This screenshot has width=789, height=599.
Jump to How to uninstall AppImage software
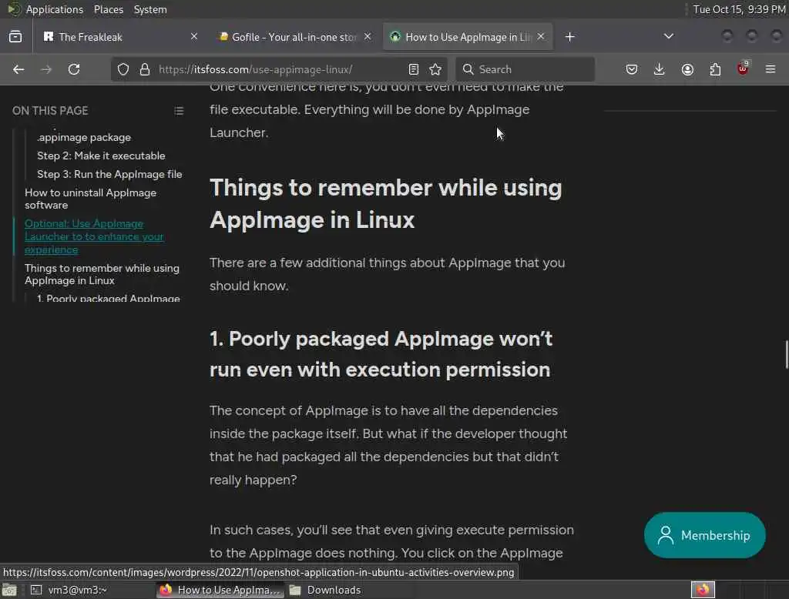tap(91, 199)
